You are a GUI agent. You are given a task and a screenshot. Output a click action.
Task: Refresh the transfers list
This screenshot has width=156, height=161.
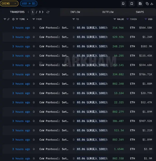48,12
